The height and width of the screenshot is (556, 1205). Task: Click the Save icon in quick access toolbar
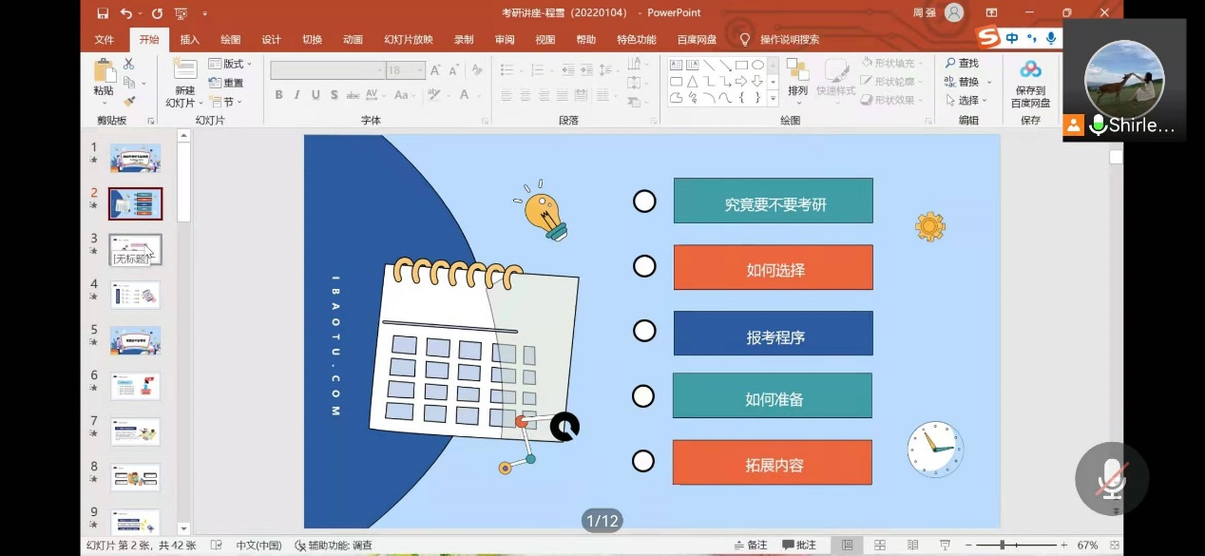point(103,13)
